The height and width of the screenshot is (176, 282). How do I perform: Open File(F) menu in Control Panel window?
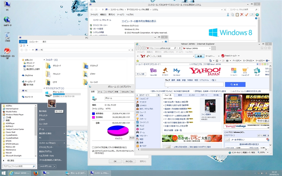click(94, 15)
